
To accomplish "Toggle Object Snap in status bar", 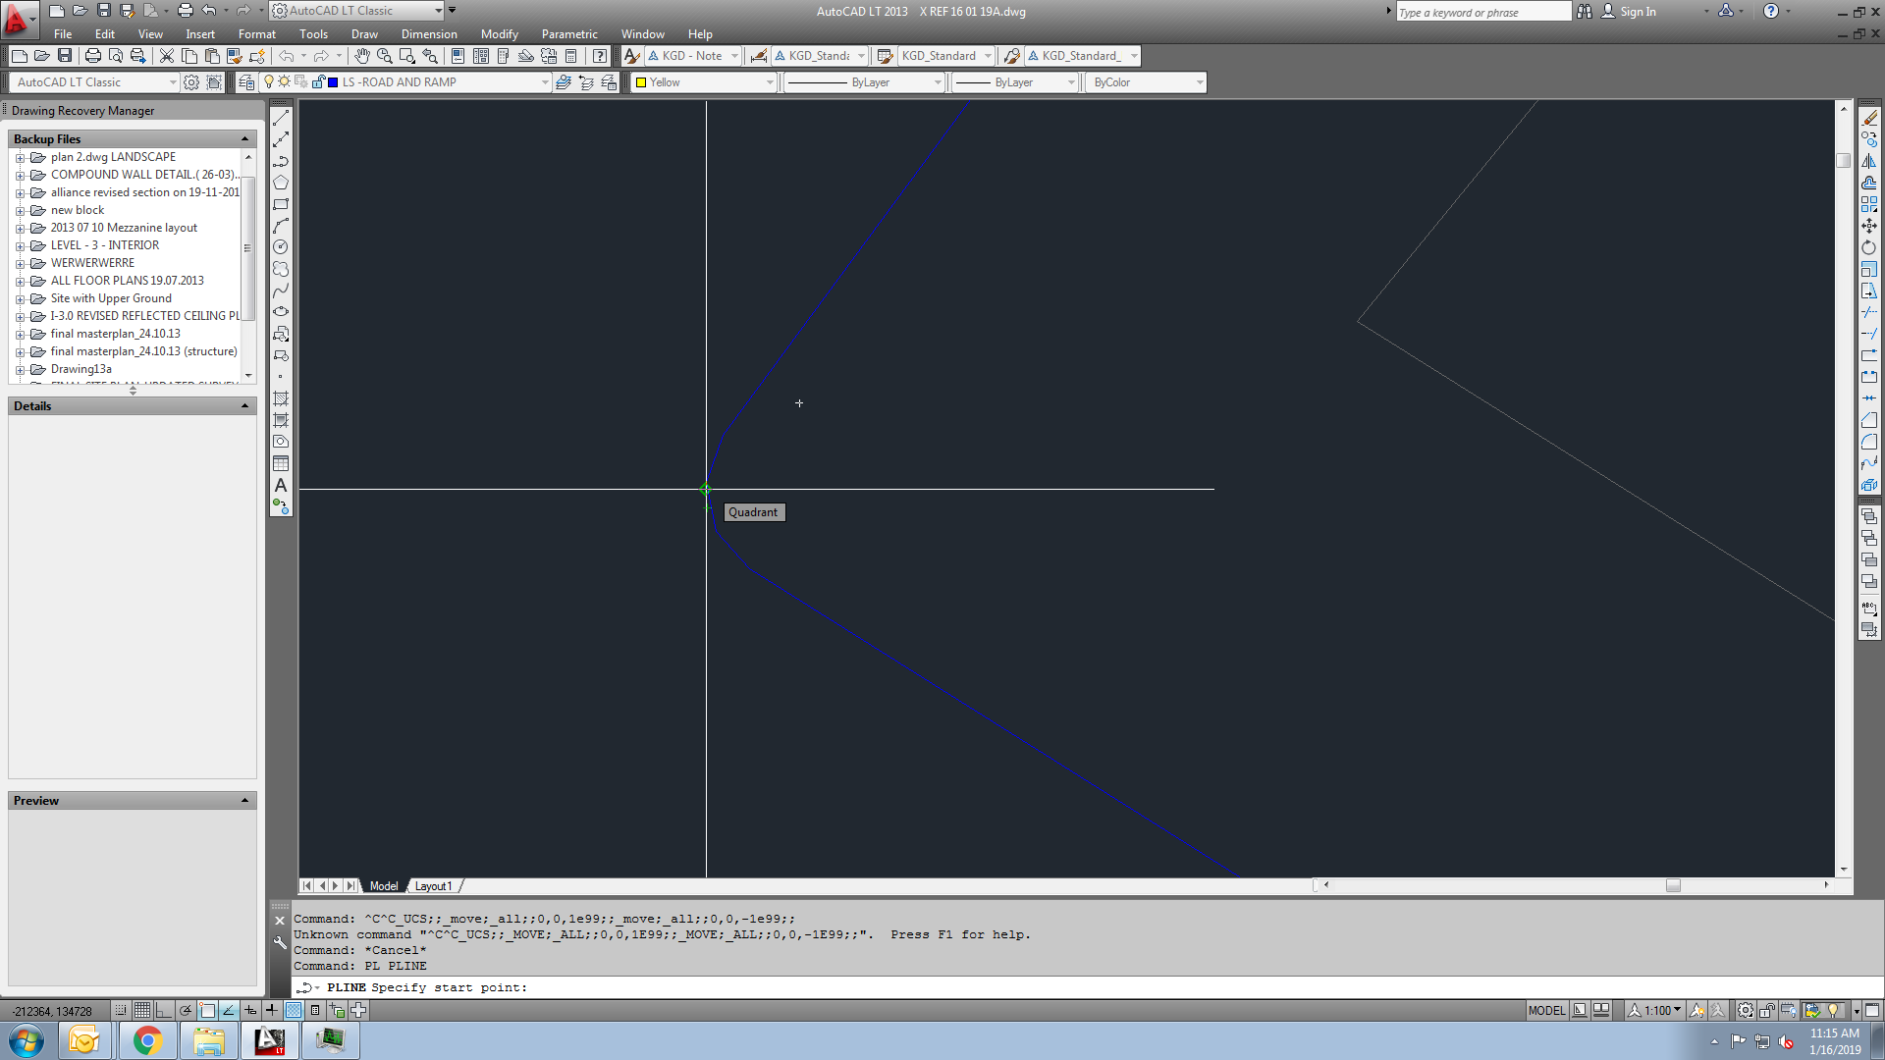I will (x=207, y=1010).
